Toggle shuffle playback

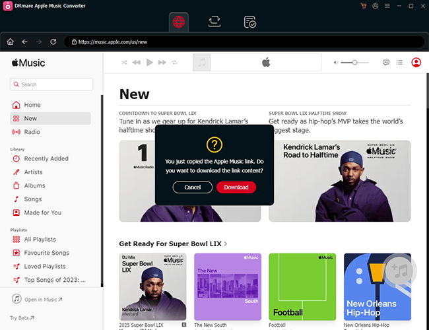pyautogui.click(x=124, y=63)
